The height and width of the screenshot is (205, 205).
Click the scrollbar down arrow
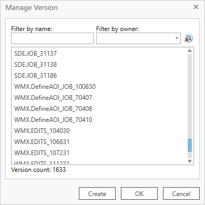[190, 161]
